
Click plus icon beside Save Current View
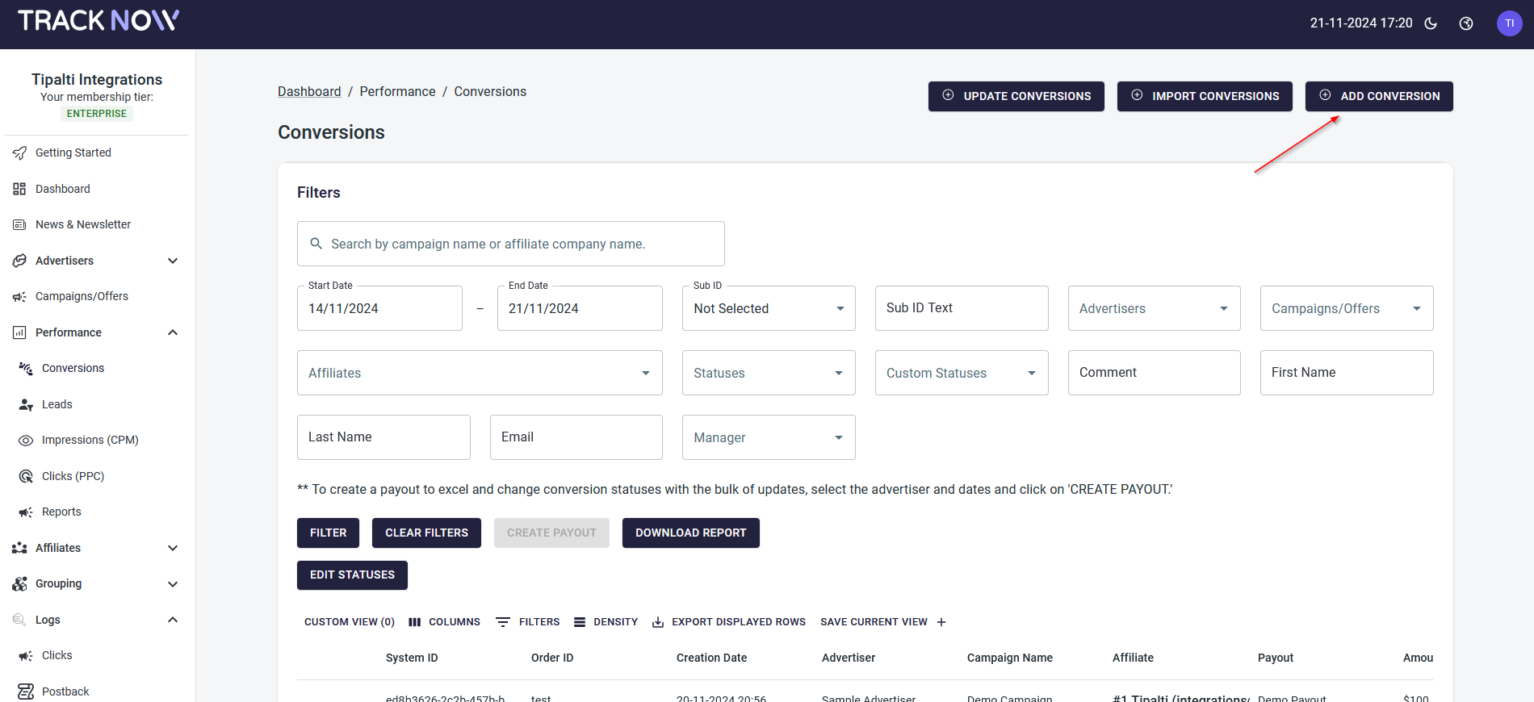tap(941, 622)
